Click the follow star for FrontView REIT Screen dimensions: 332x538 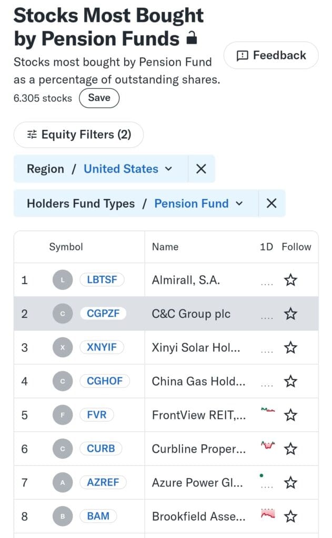290,415
